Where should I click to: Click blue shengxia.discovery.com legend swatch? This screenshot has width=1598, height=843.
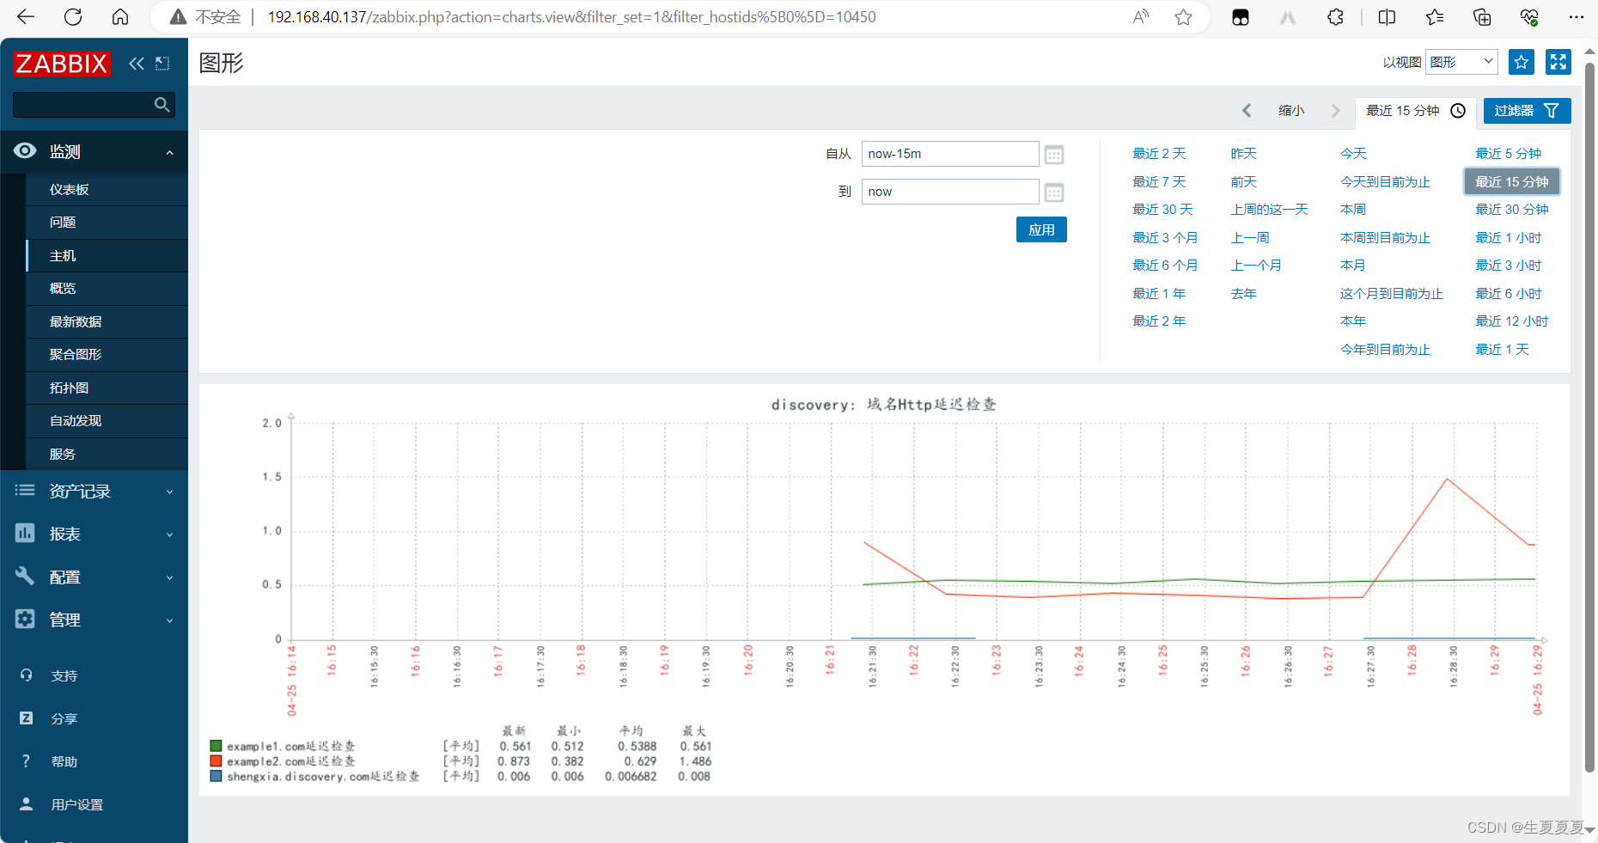[216, 776]
